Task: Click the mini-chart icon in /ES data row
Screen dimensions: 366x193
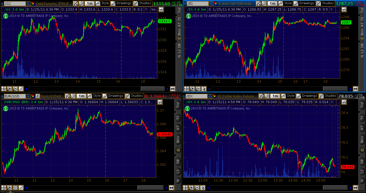Action: tap(344, 10)
